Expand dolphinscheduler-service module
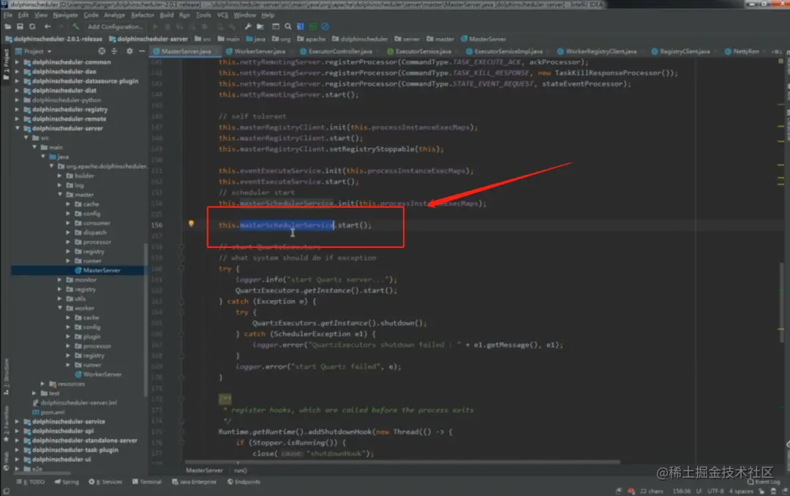This screenshot has height=496, width=790. (17, 421)
